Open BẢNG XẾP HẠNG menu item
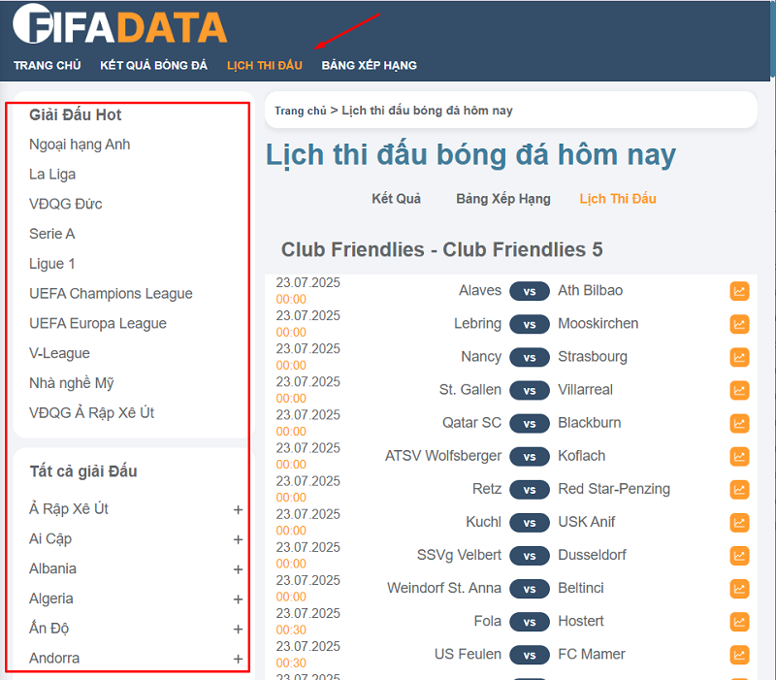The width and height of the screenshot is (776, 680). (x=370, y=65)
